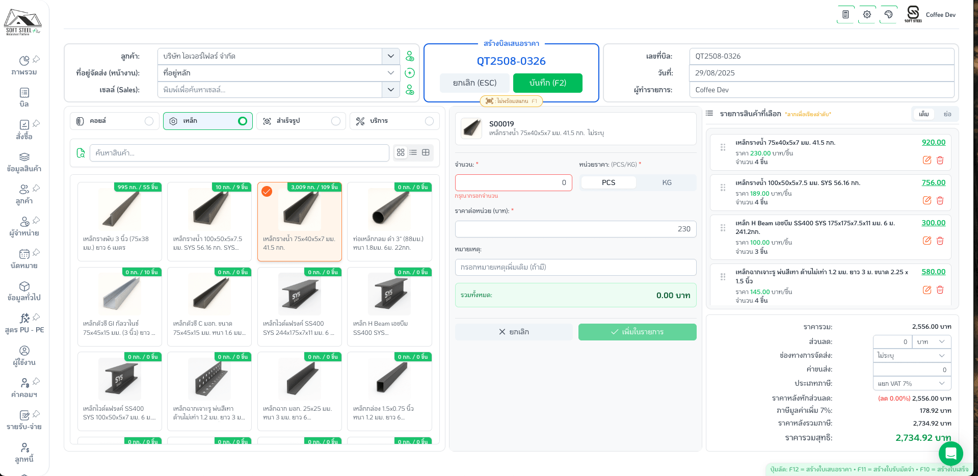Delete the 756.00 เหล็กรางน้ำ 100x50x5x7.5 item
Viewport: 978px width, 476px height.
point(940,200)
